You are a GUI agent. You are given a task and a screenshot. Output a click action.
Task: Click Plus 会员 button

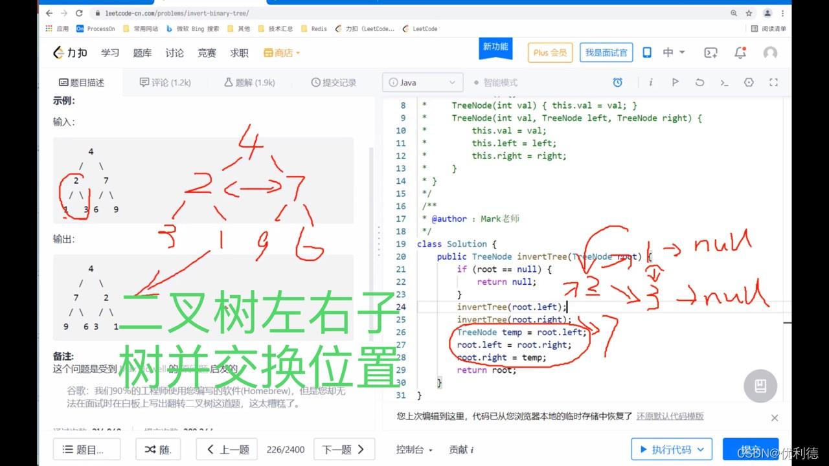tap(551, 53)
